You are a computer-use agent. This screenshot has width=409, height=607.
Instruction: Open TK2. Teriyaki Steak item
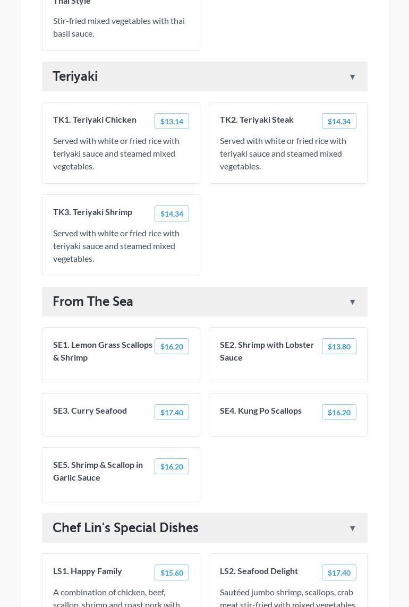257,119
